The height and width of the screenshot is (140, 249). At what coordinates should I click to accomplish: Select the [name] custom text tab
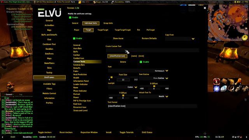134,56
